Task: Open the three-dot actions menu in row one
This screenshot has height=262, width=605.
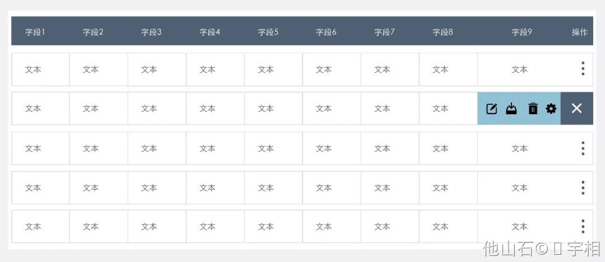Action: 583,68
